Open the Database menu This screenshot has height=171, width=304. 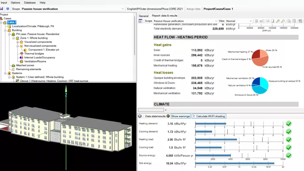pyautogui.click(x=30, y=2)
